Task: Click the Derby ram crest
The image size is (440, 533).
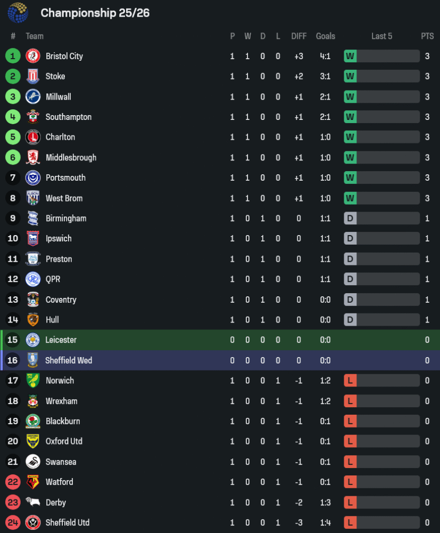Action: 33,502
